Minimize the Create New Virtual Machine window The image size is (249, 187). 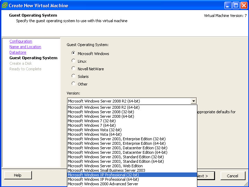pos(228,6)
